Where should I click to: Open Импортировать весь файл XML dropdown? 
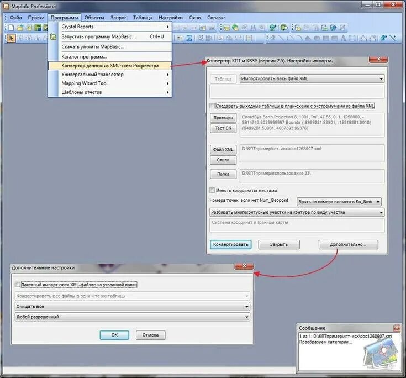pyautogui.click(x=312, y=78)
